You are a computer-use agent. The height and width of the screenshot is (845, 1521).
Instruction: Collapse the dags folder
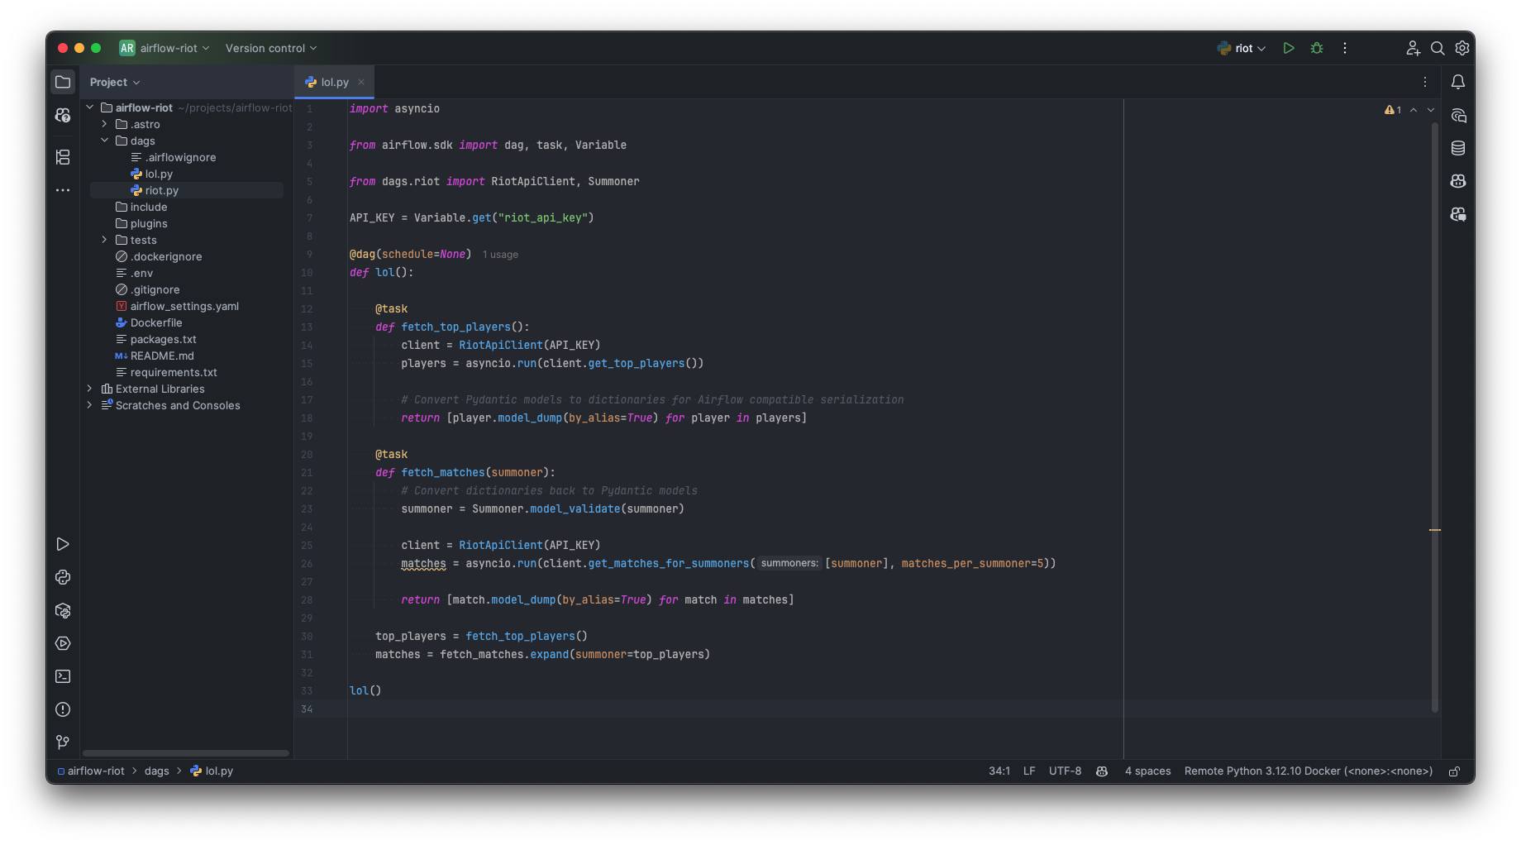coord(105,141)
